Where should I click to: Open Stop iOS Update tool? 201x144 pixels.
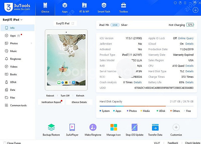[x=134, y=130]
